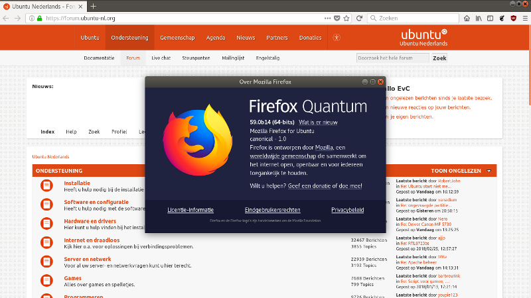Image resolution: width=531 pixels, height=298 pixels.
Task: Click the Server en netwerk board icon
Action: point(46,262)
